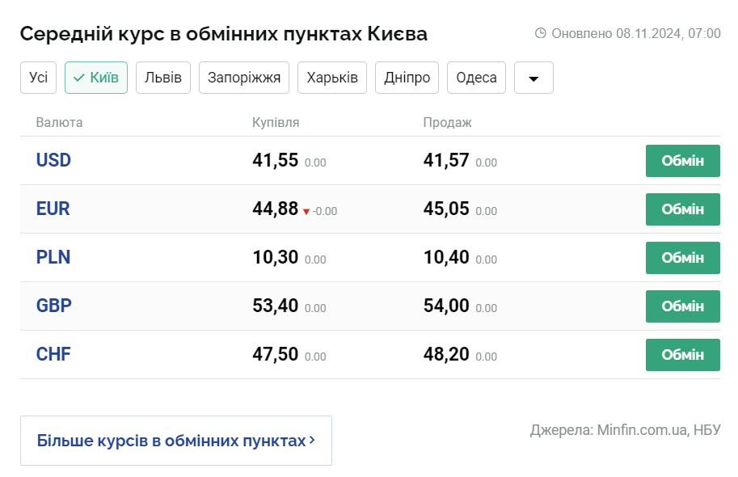Image resolution: width=738 pixels, height=477 pixels.
Task: Click the chevron in Більше курсів link
Action: [x=312, y=441]
